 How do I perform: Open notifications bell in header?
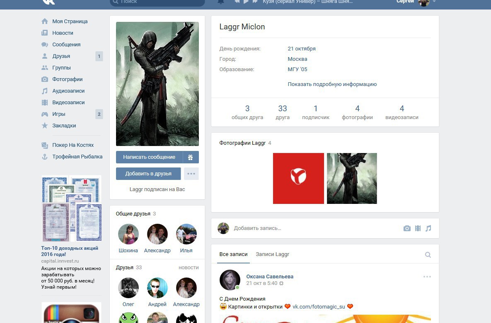point(221,2)
